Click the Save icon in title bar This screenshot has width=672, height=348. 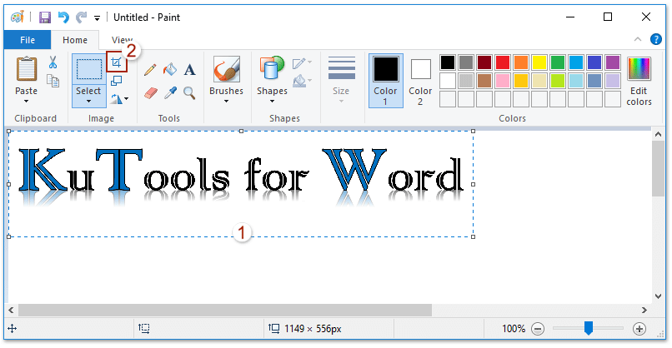point(44,17)
